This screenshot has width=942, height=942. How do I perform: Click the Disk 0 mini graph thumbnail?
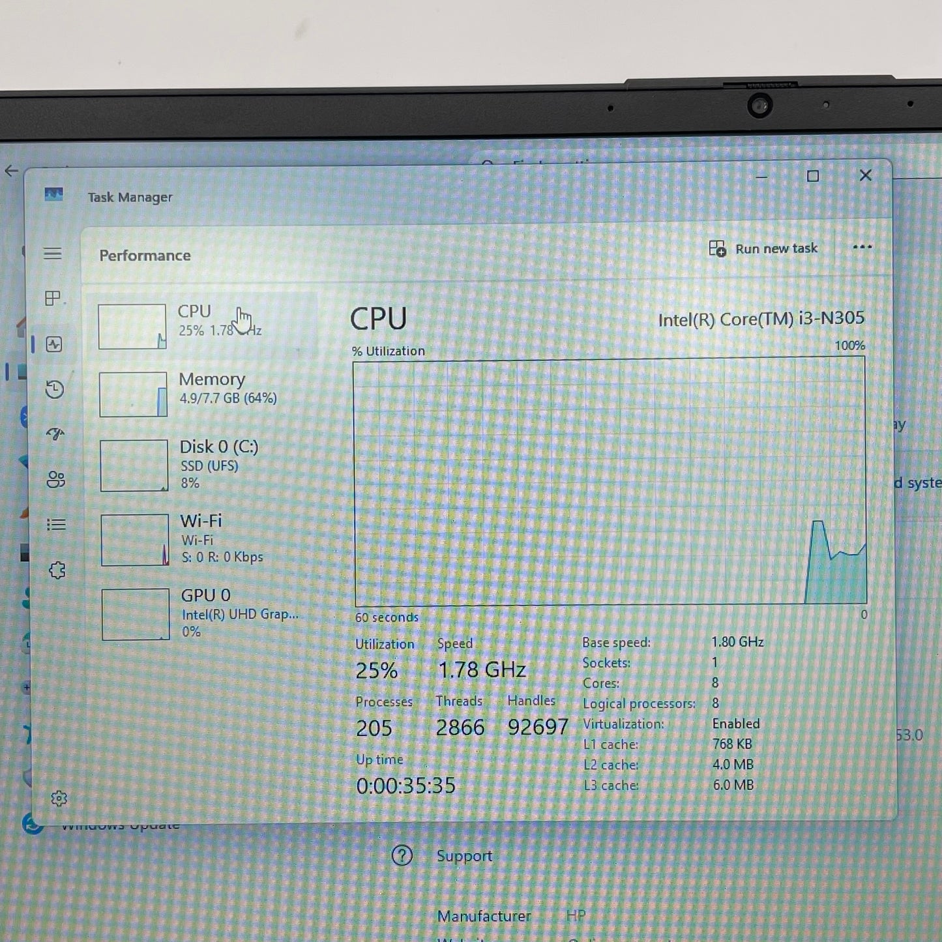(x=134, y=465)
